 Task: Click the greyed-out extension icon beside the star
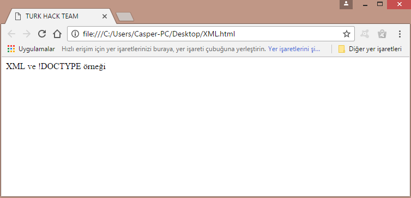coord(365,34)
